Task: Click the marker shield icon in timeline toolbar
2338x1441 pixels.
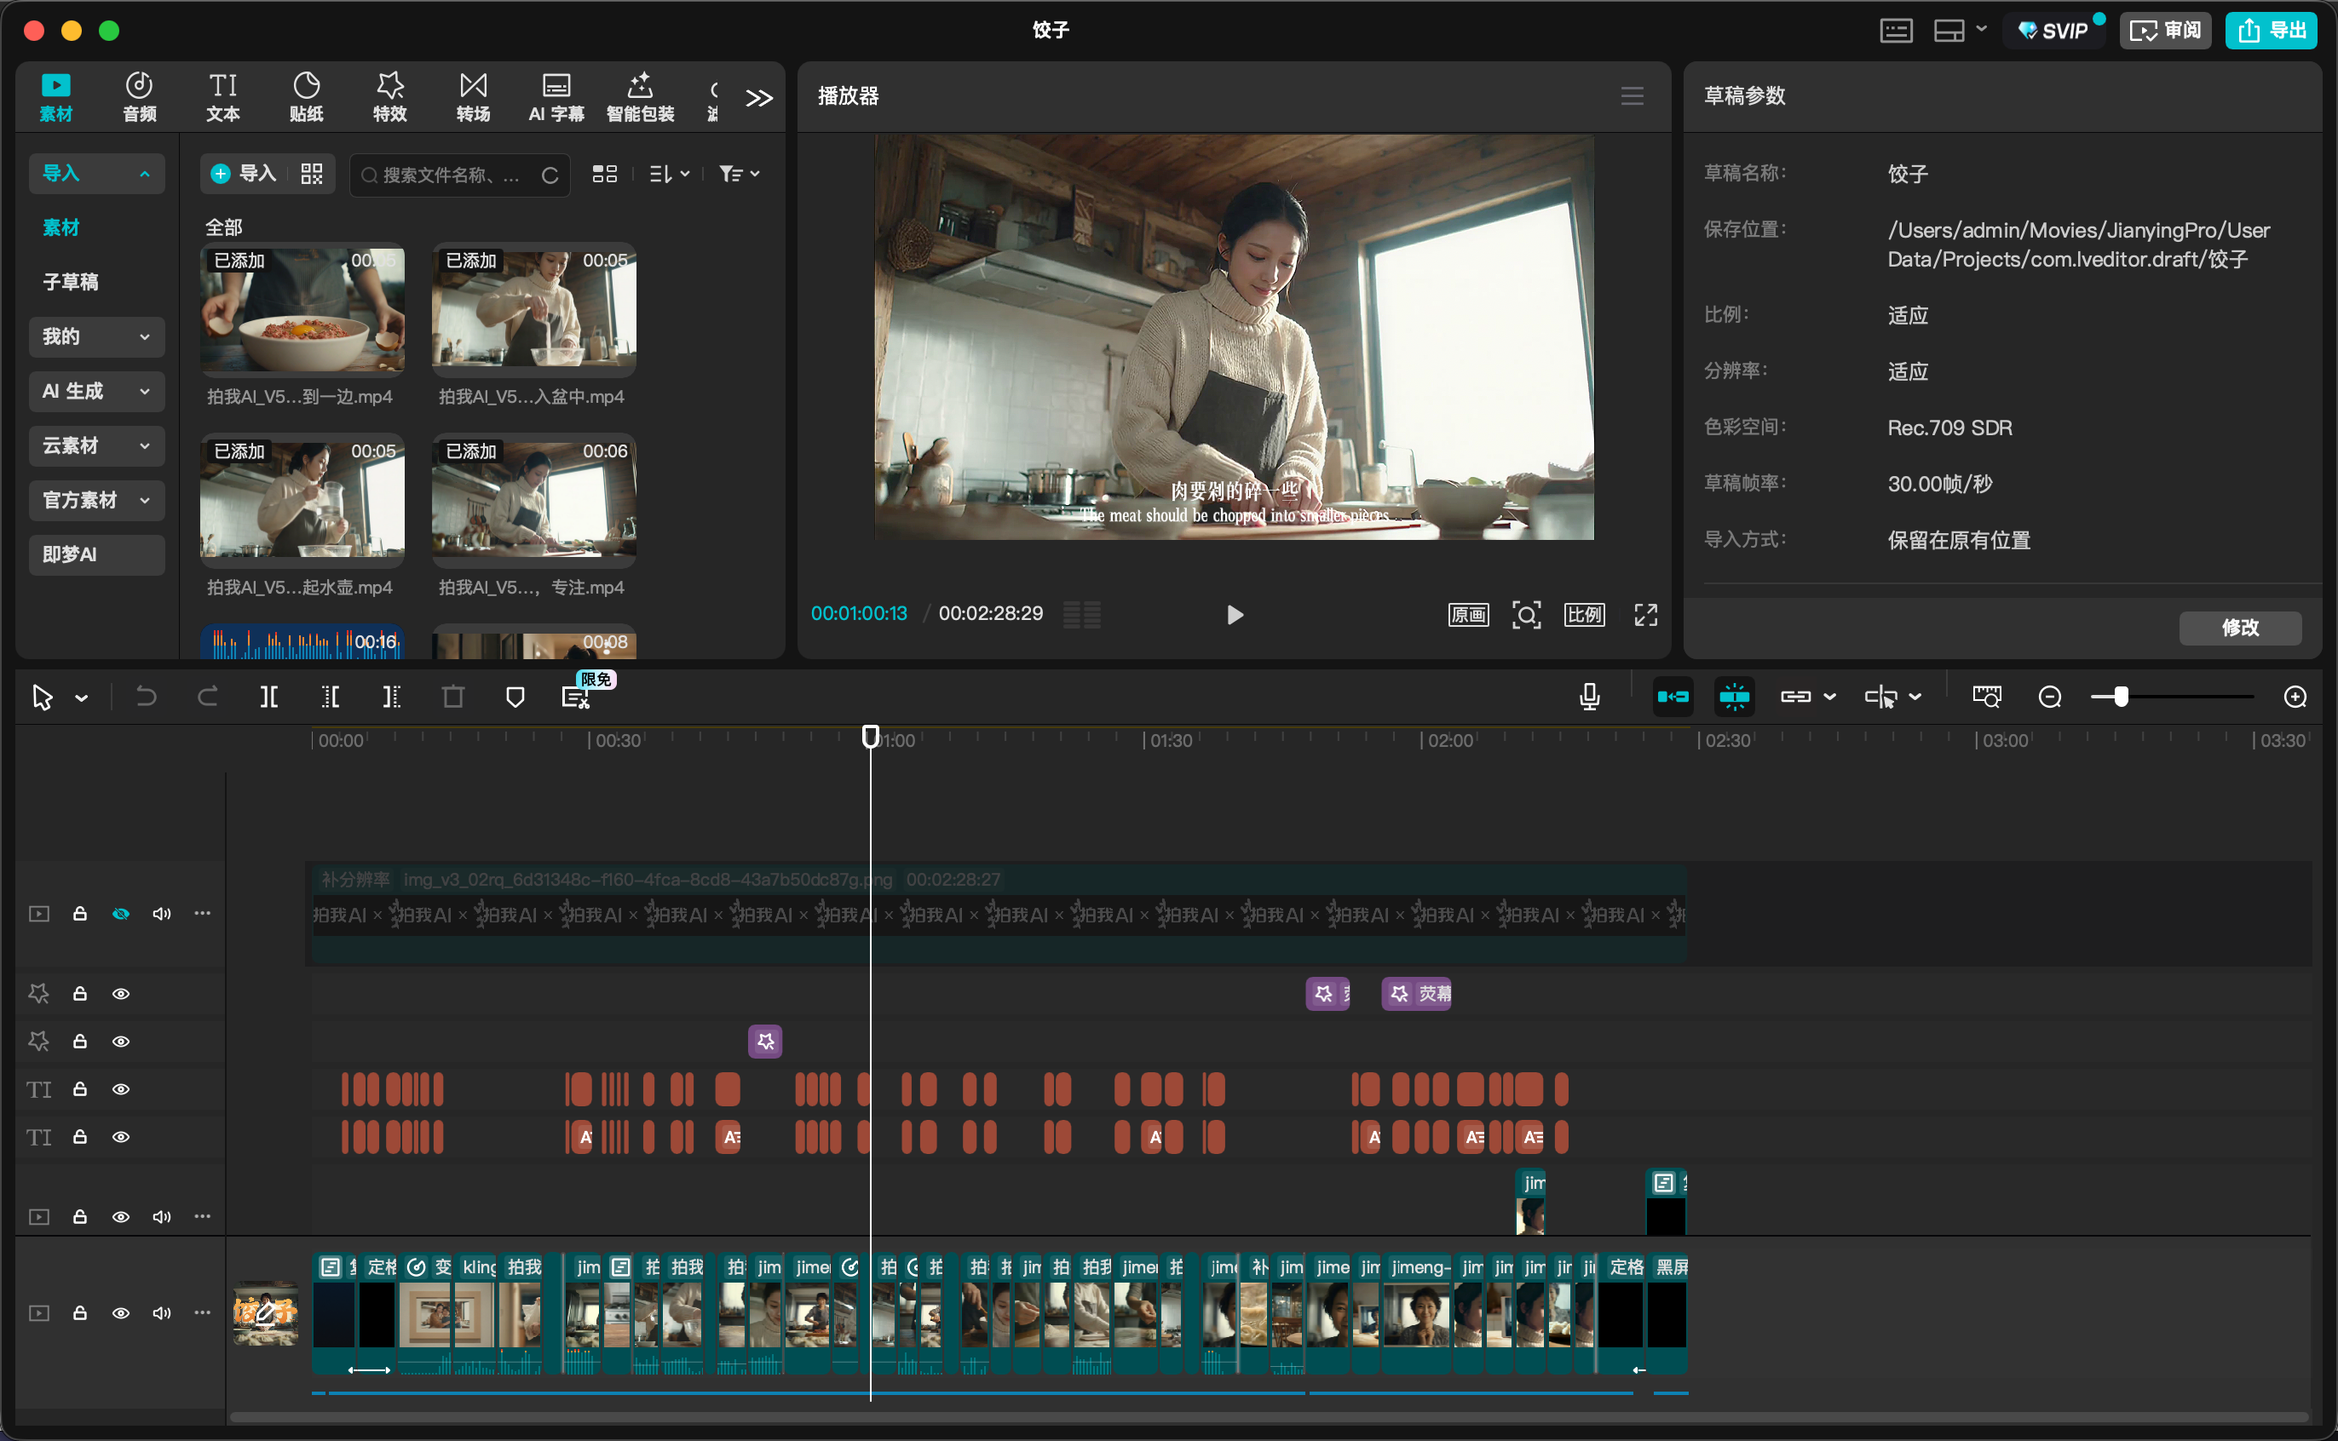Action: pos(515,697)
